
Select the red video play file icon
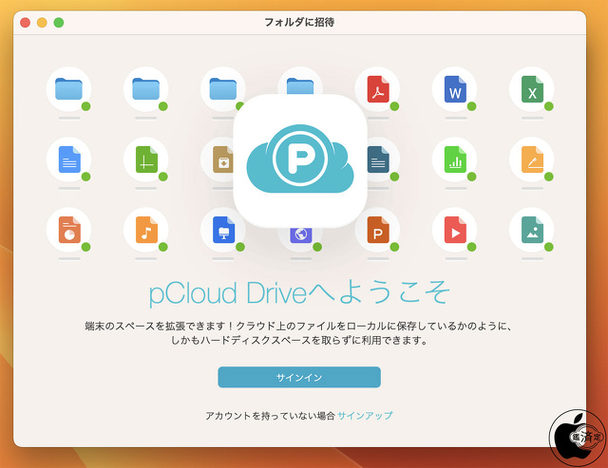pyautogui.click(x=454, y=230)
